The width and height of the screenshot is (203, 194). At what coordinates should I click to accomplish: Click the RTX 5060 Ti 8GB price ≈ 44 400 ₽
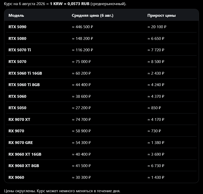[81, 85]
